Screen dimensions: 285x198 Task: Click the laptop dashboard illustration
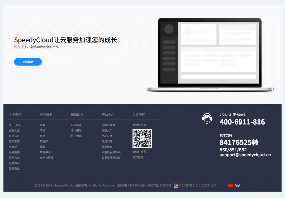(x=210, y=55)
